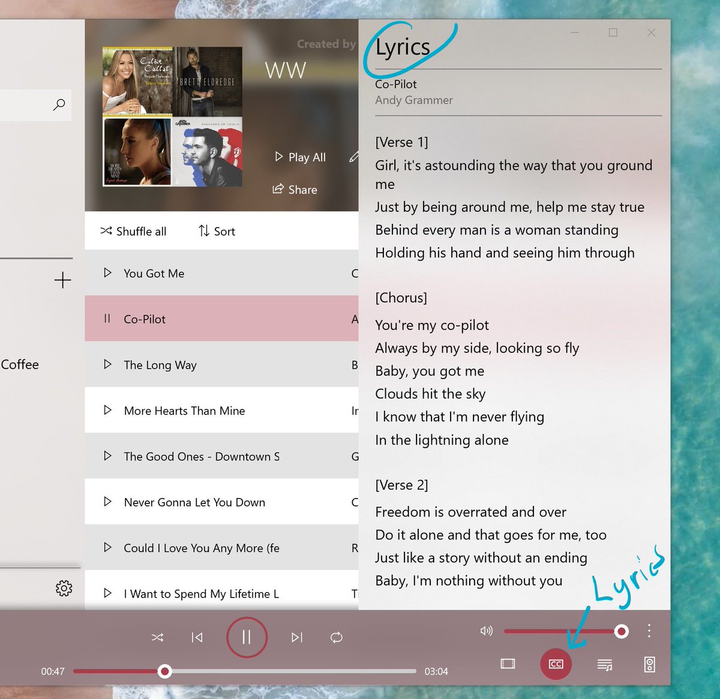Screen dimensions: 720x699
Task: Open Settings with the gear icon
Action: point(64,588)
